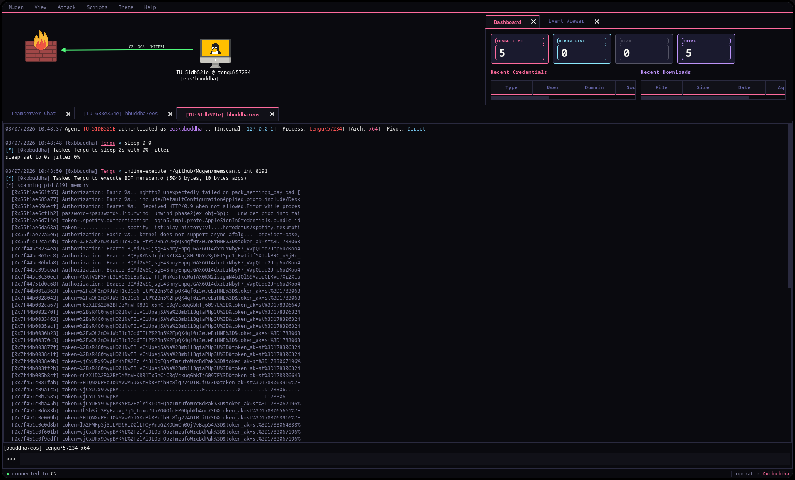Open the Mugen menu
Screen dimensions: 795x480
pos(16,7)
